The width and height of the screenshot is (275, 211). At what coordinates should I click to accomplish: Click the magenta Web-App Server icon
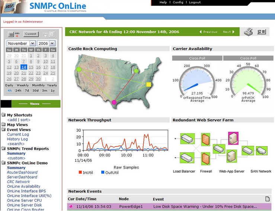tap(233, 138)
